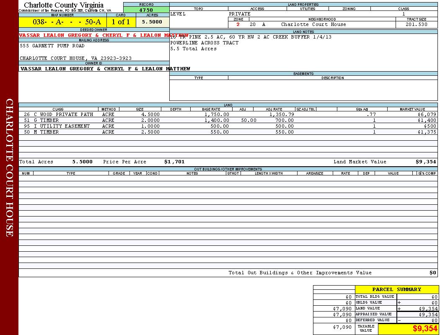
Task: Click the Easements Description column header
Action: (x=332, y=78)
